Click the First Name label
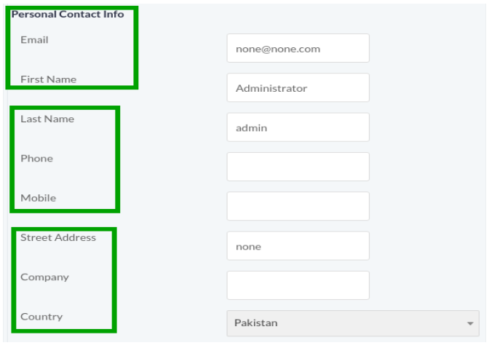This screenshot has width=492, height=348. (48, 79)
